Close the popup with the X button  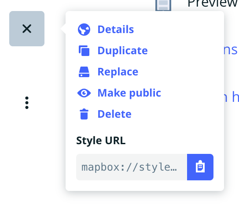click(27, 29)
